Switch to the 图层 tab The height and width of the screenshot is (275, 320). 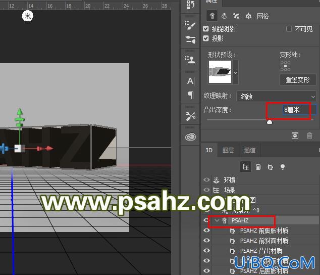tap(228, 150)
